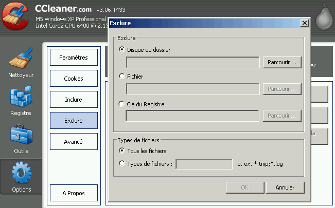
Task: Click the file types extension field
Action: 204,164
